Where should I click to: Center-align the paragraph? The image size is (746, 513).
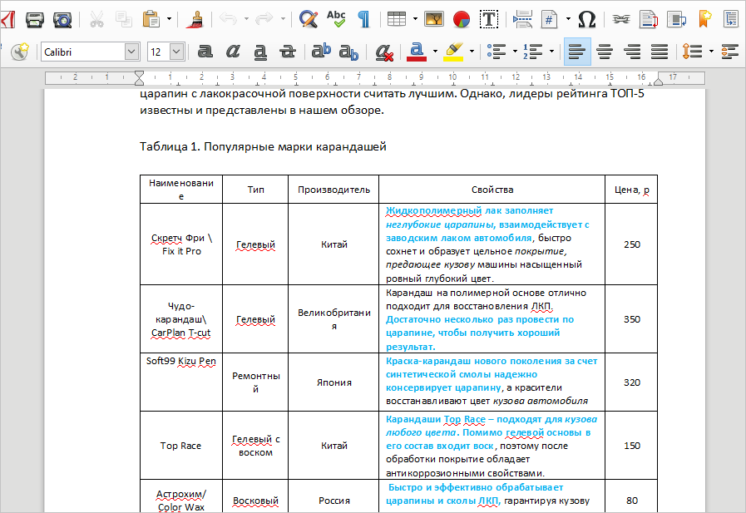point(605,52)
